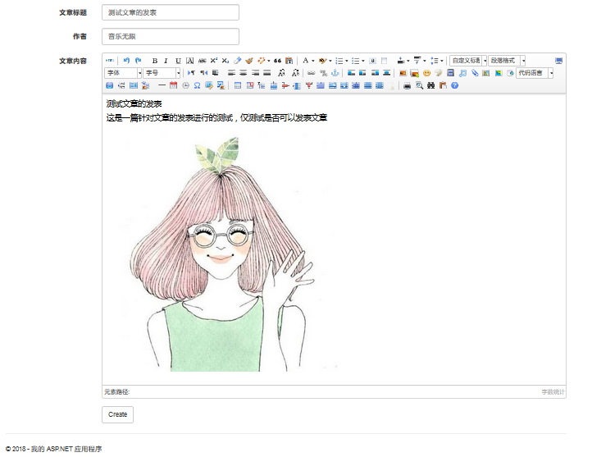Toggle italic formatting
Viewport: 592px width, 457px height.
166,61
